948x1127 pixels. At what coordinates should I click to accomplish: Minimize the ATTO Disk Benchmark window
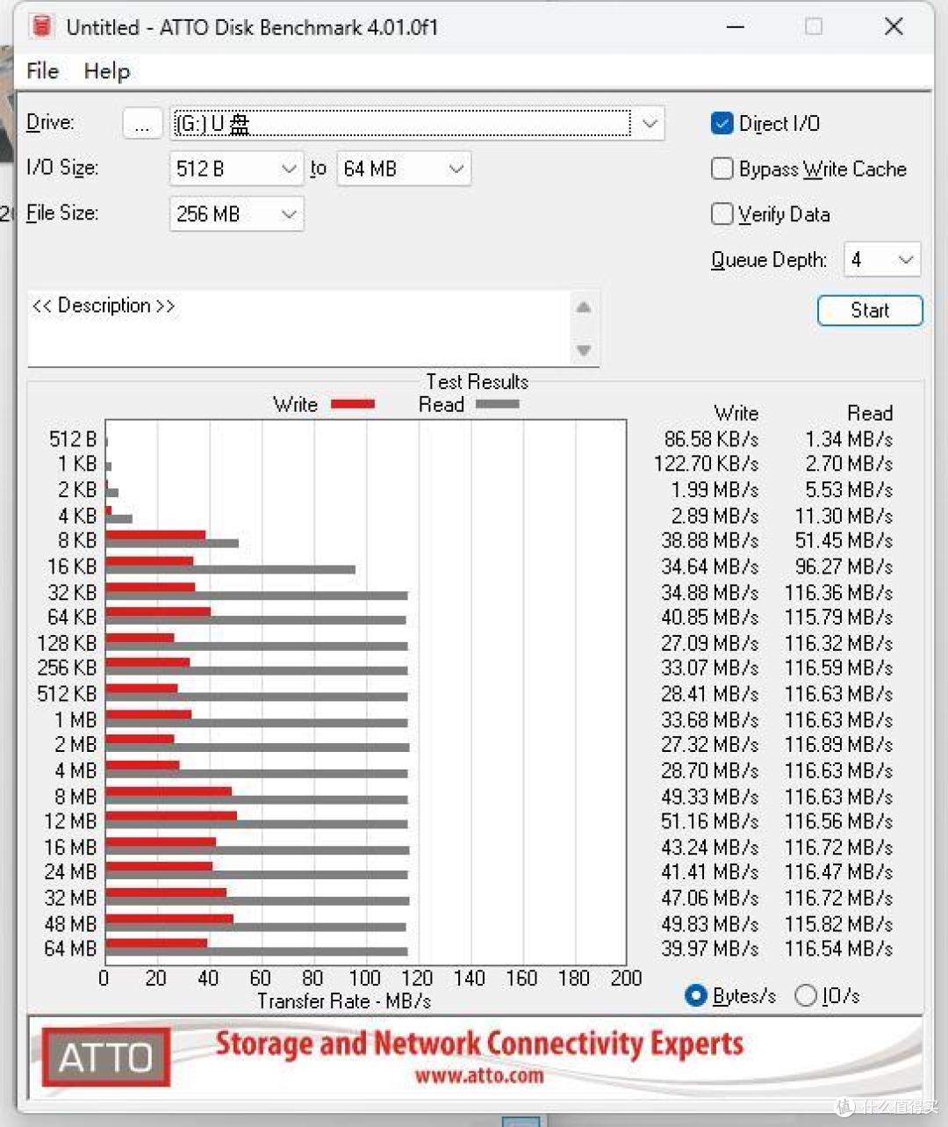pyautogui.click(x=736, y=26)
